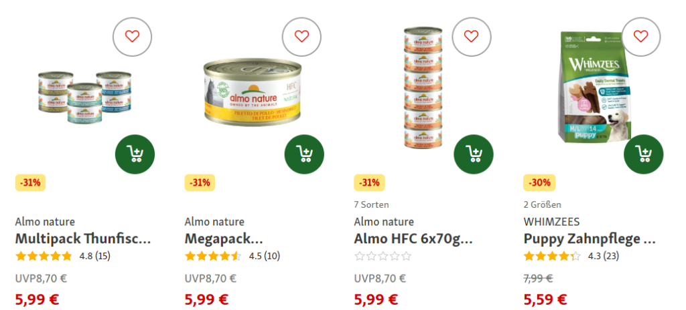Add Multipack Thunfisch to the wishlist via heart
This screenshot has width=686, height=310.
132,36
